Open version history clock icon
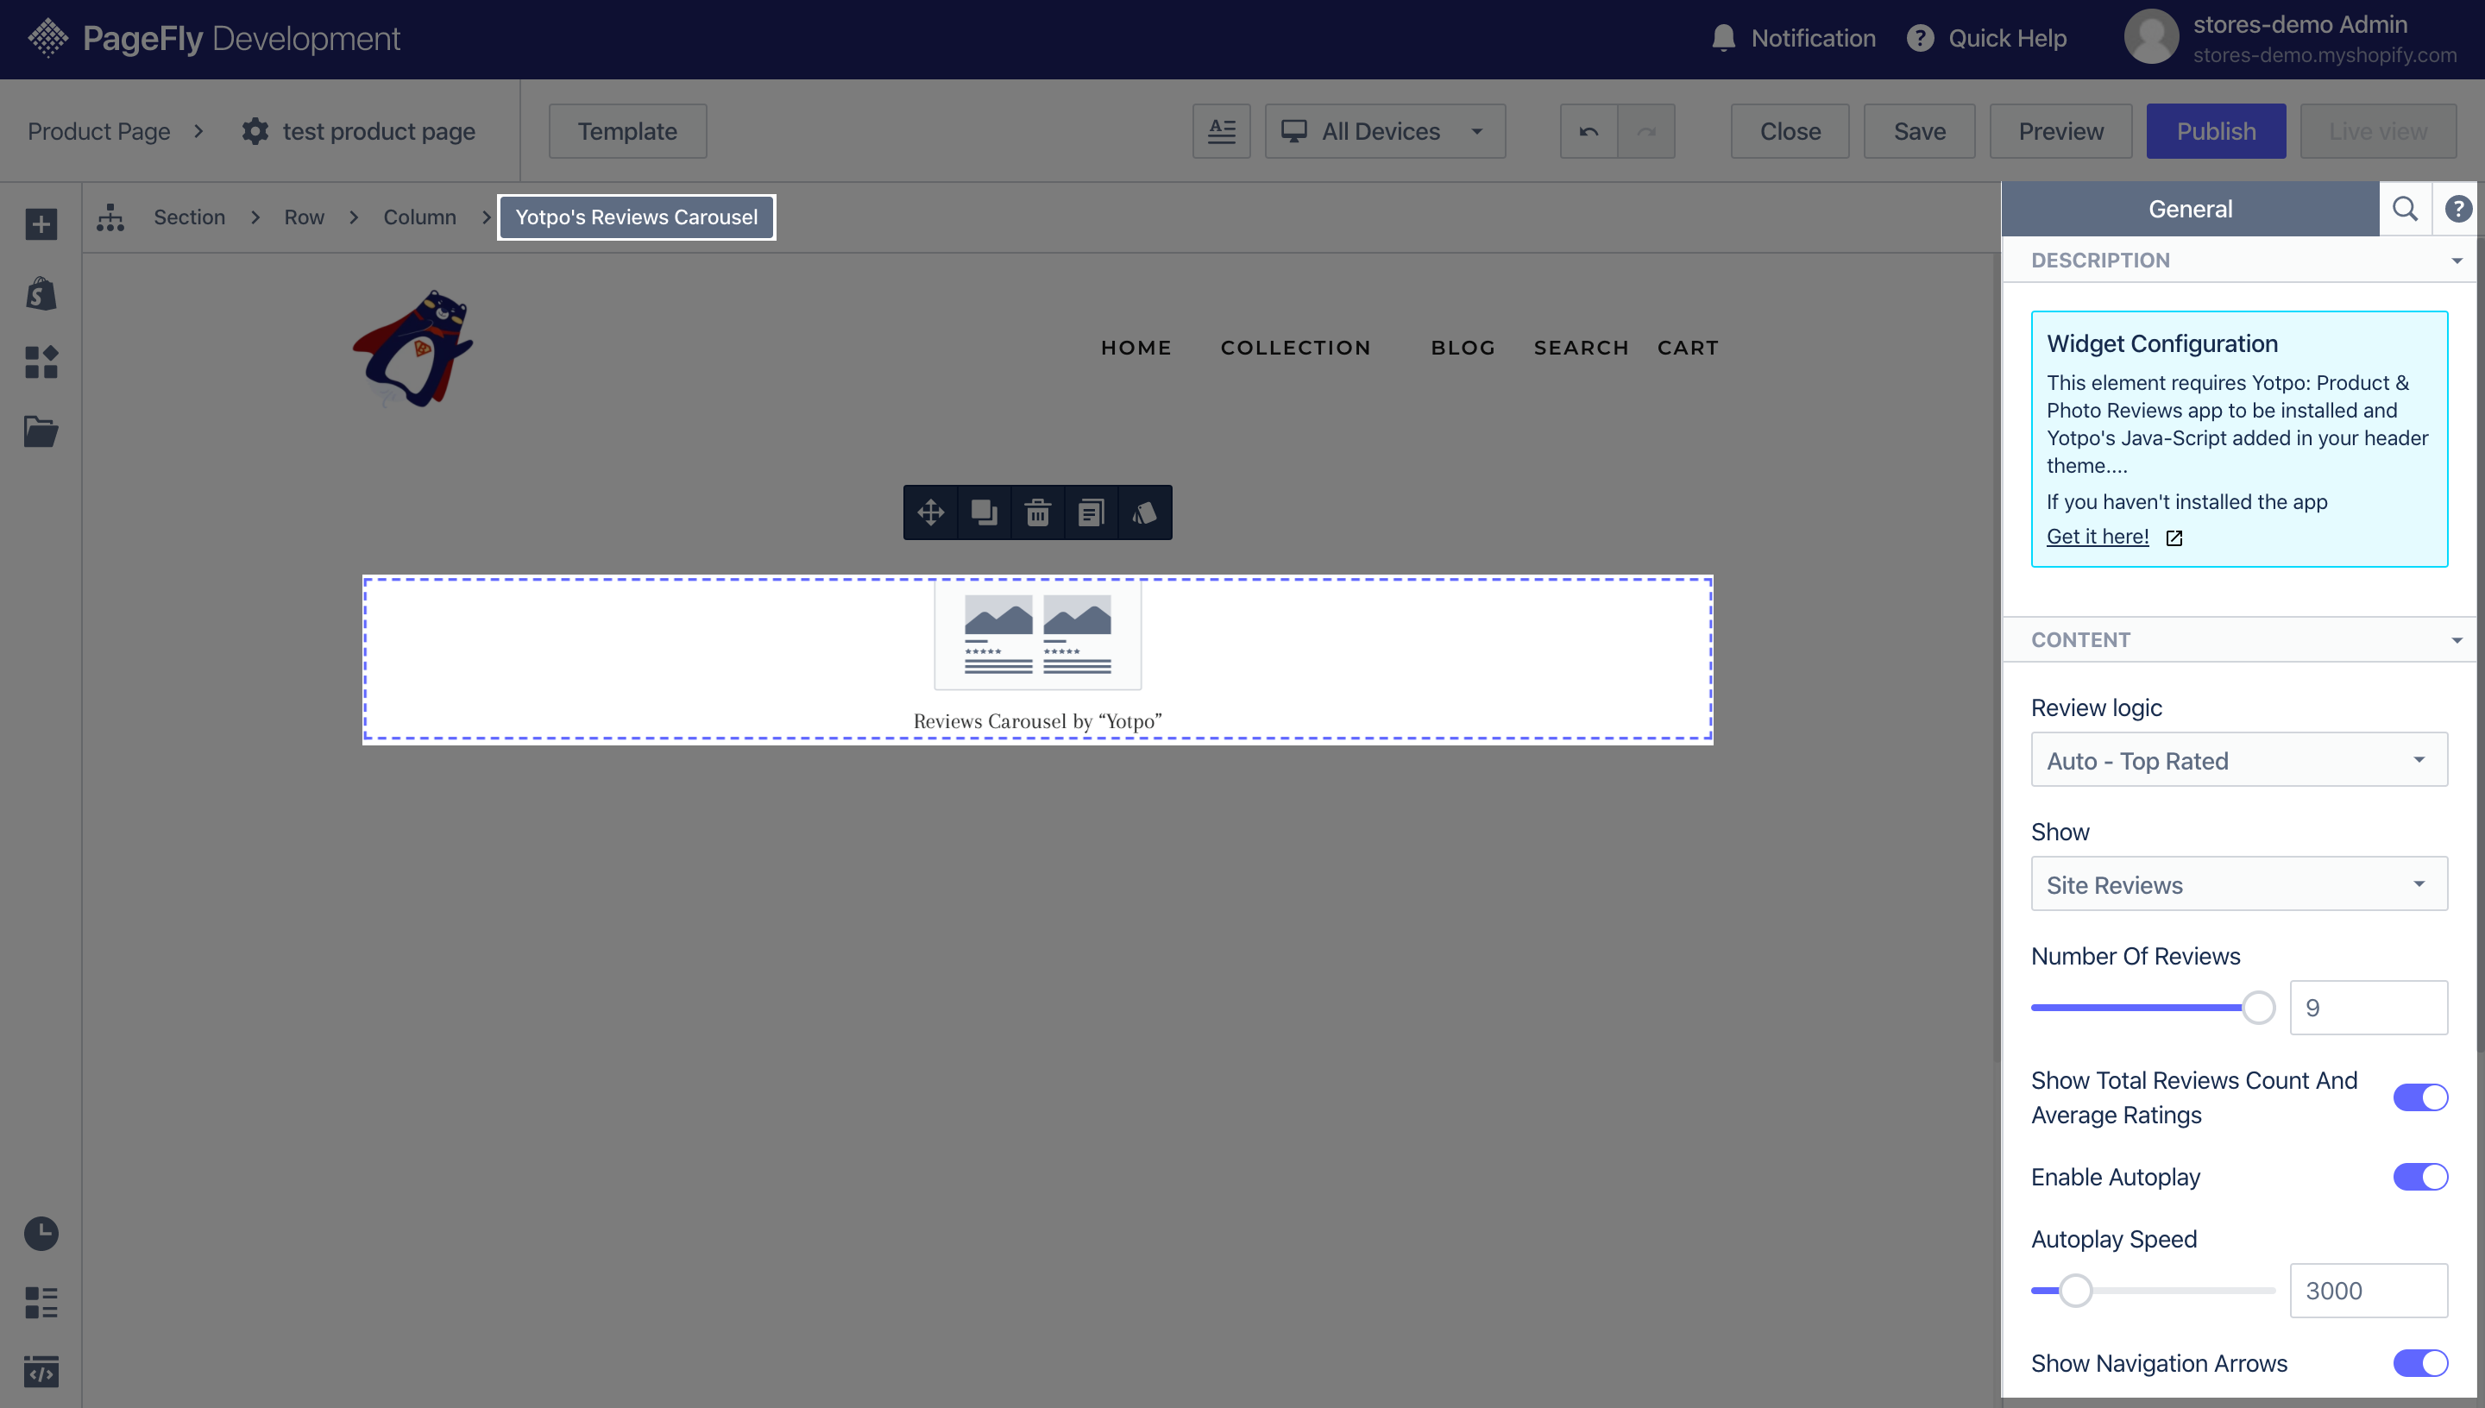Image resolution: width=2485 pixels, height=1408 pixels. (41, 1233)
